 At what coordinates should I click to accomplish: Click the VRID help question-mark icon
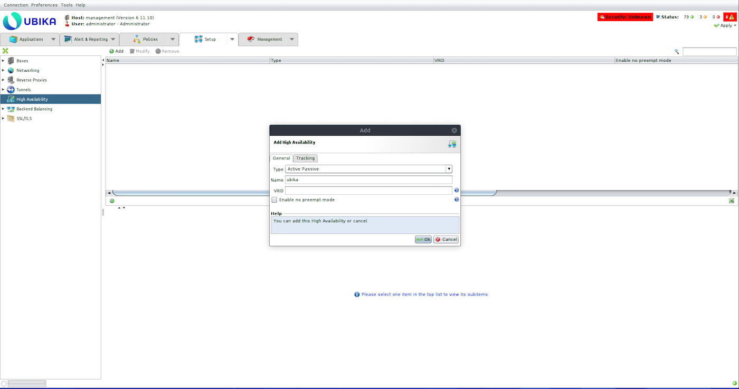click(x=457, y=191)
